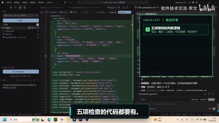The width and height of the screenshot is (219, 123).
Task: Dismiss the 'How did the agent do?' prompt
Action: [213, 94]
